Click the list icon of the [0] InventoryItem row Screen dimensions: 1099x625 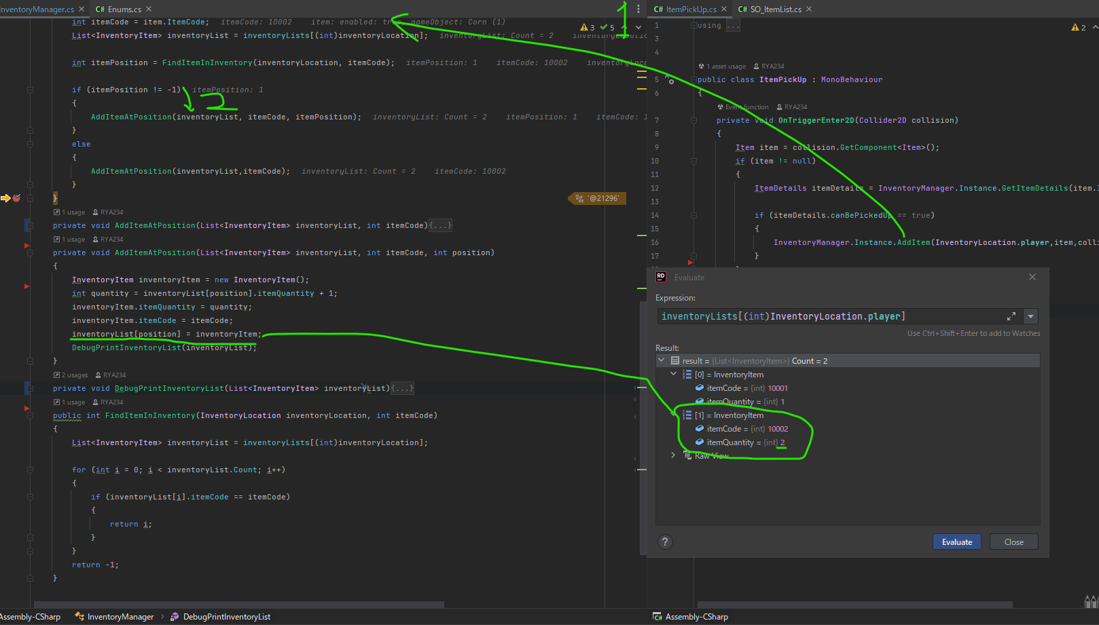687,375
